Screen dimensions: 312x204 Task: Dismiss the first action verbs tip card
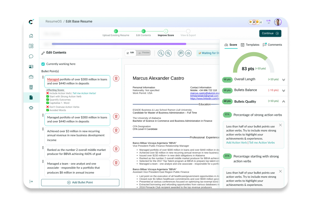pos(280,125)
